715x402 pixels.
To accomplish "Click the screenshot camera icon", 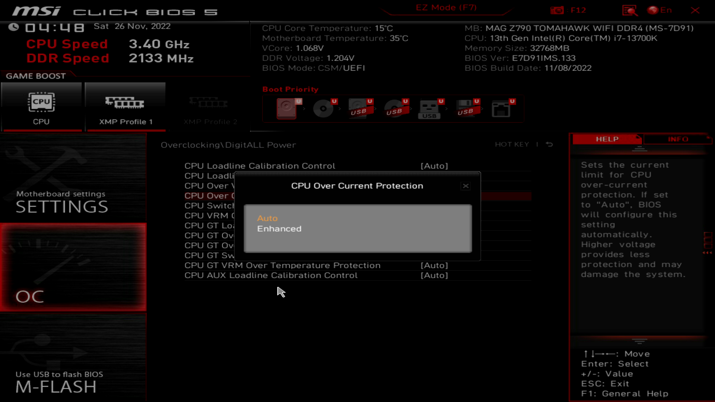I will point(557,10).
